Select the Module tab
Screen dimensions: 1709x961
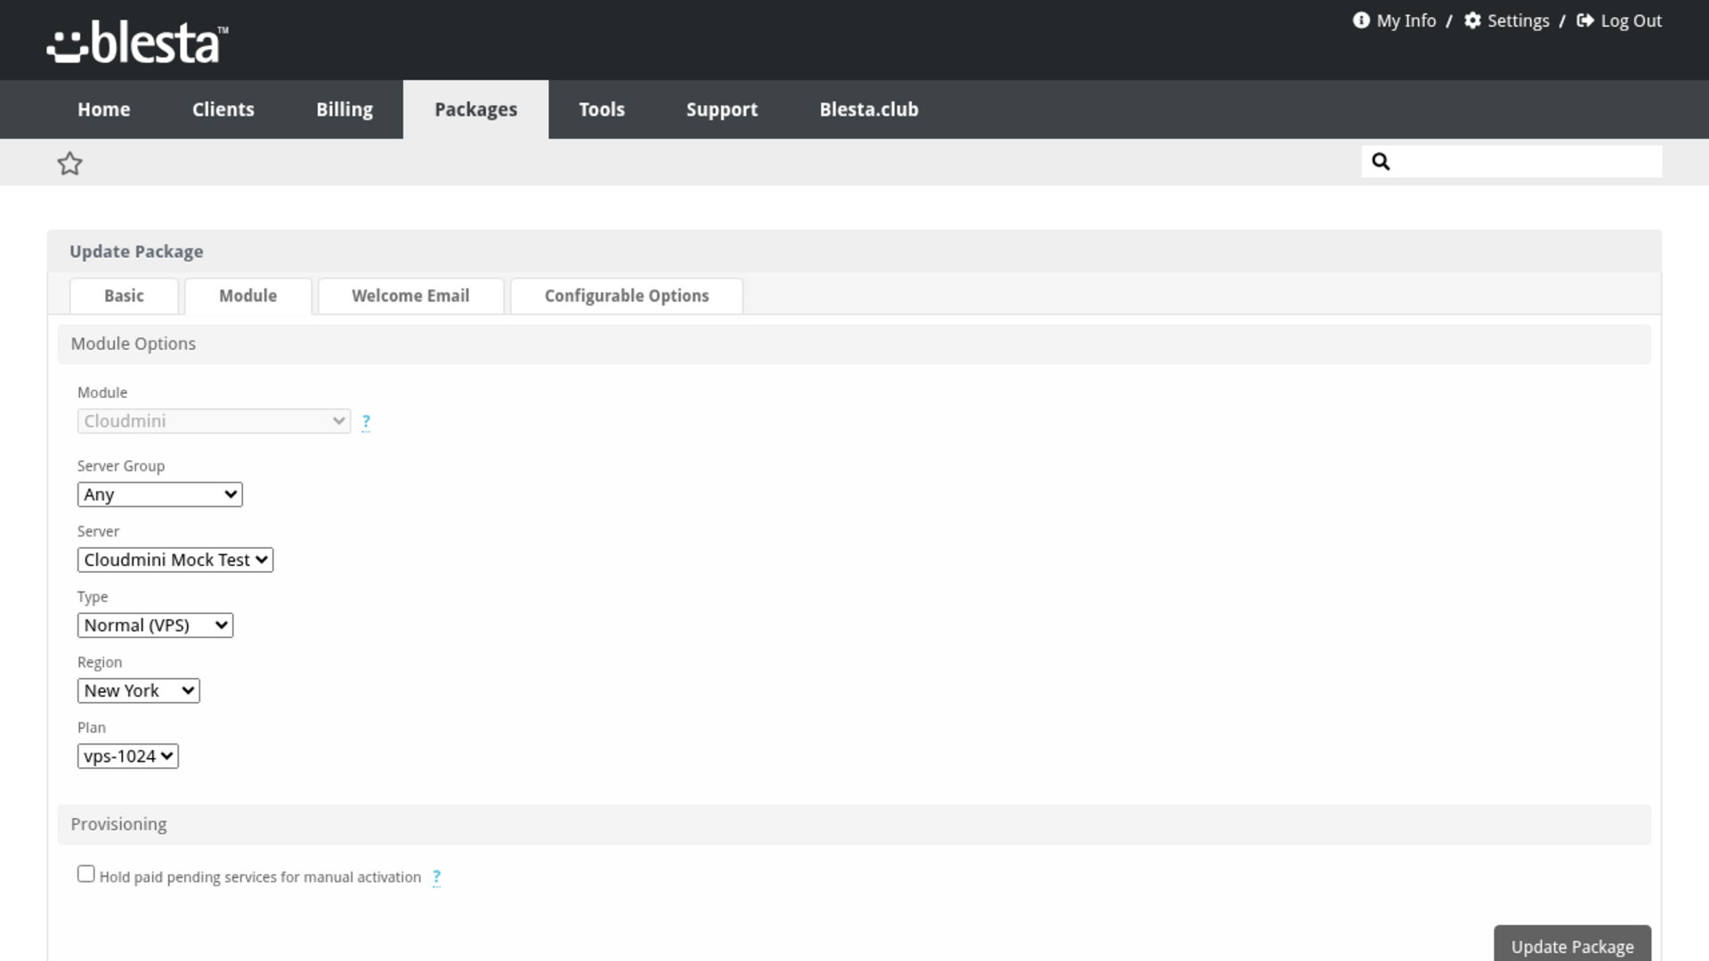[247, 296]
